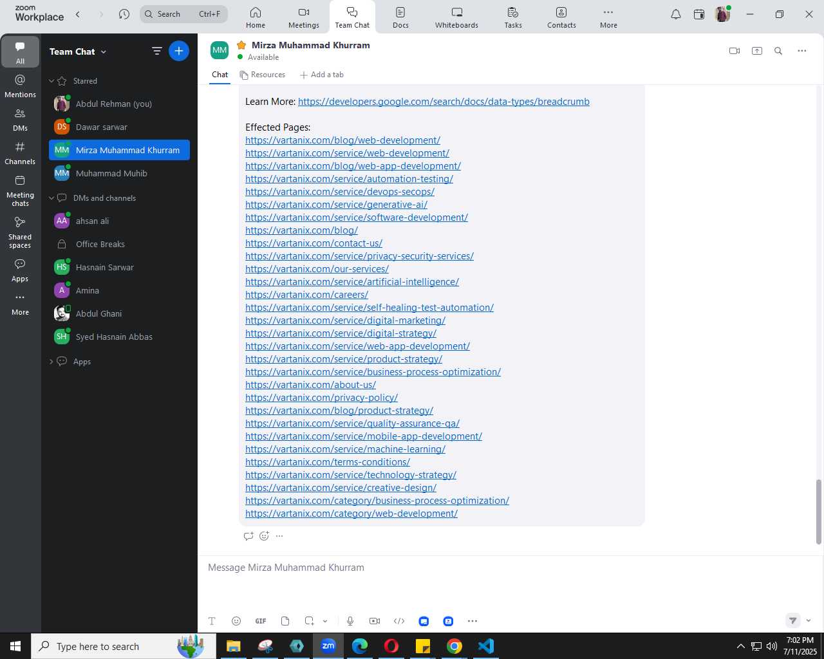Collapse the Starred section
Image resolution: width=824 pixels, height=659 pixels.
pos(51,81)
